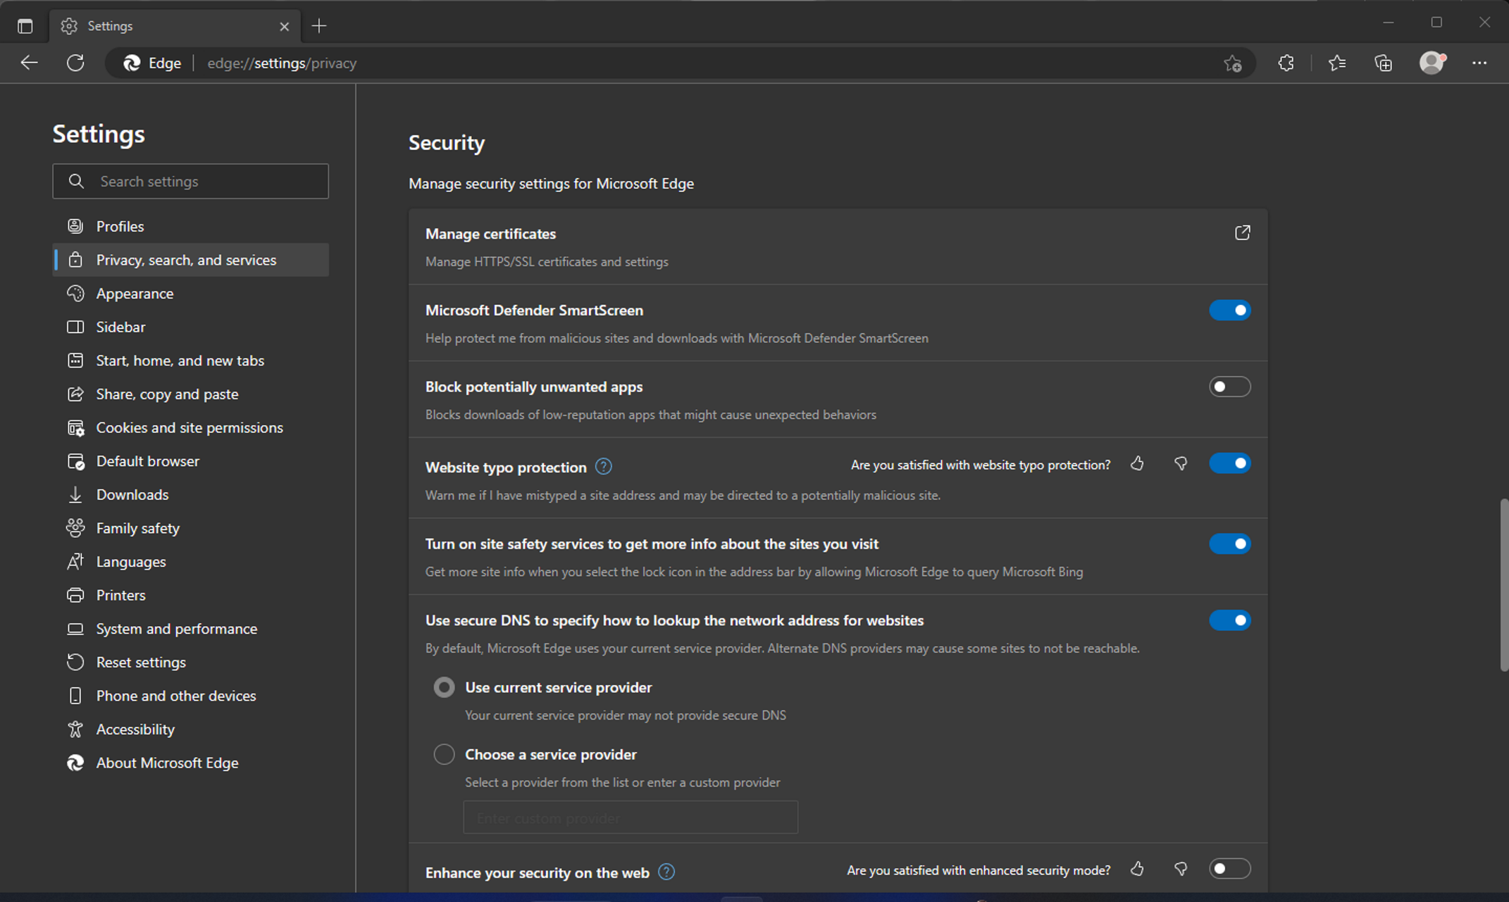The width and height of the screenshot is (1509, 902).
Task: Add this page to favorites star icon
Action: coord(1232,63)
